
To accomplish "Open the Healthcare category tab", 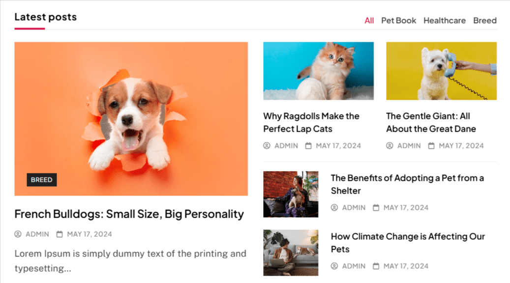I will coord(444,21).
